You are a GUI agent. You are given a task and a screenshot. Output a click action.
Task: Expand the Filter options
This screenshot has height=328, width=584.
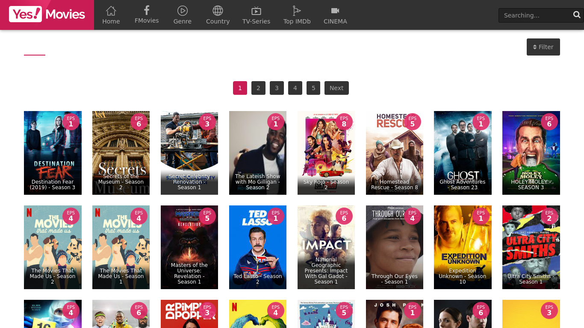pos(543,47)
